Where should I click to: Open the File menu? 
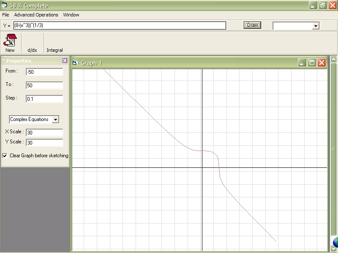[x=5, y=15]
